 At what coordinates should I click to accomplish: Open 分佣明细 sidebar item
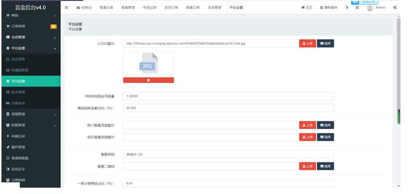pyautogui.click(x=31, y=180)
